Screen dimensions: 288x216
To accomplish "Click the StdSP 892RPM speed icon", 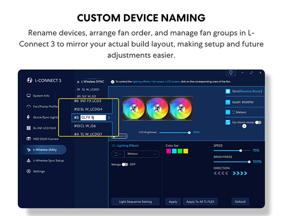I will [228, 102].
